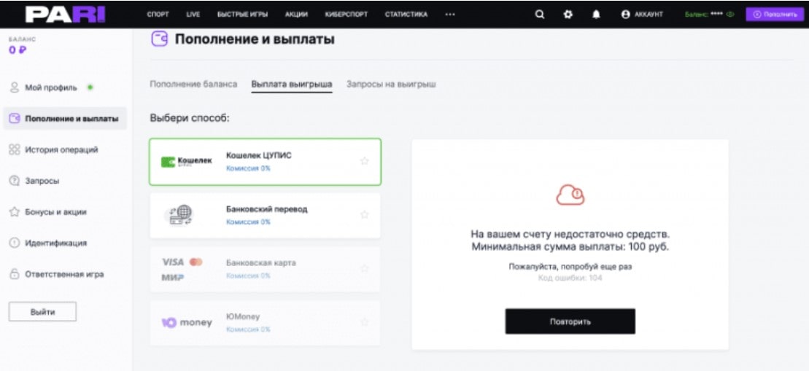Expand more menu items with three dots
This screenshot has width=809, height=371.
[x=450, y=14]
